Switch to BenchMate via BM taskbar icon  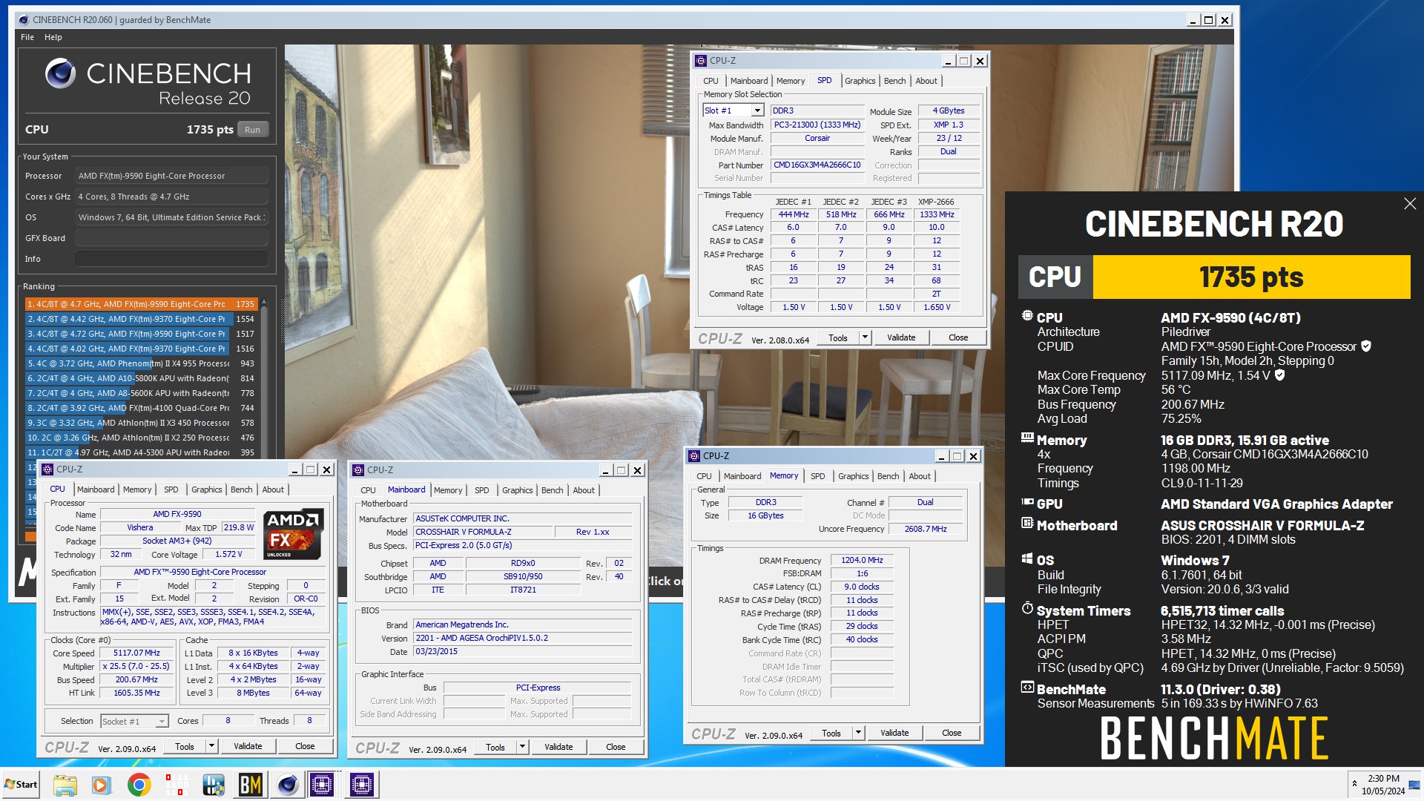coord(251,785)
